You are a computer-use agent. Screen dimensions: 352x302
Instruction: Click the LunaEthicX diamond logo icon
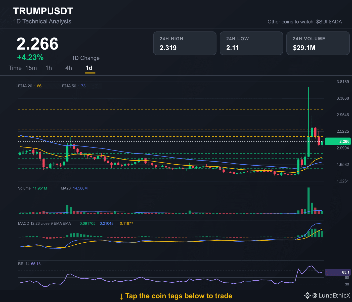pos(307,295)
